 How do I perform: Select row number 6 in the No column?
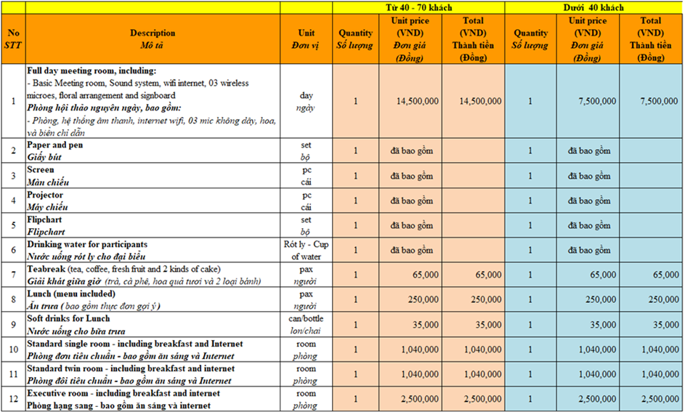point(13,250)
